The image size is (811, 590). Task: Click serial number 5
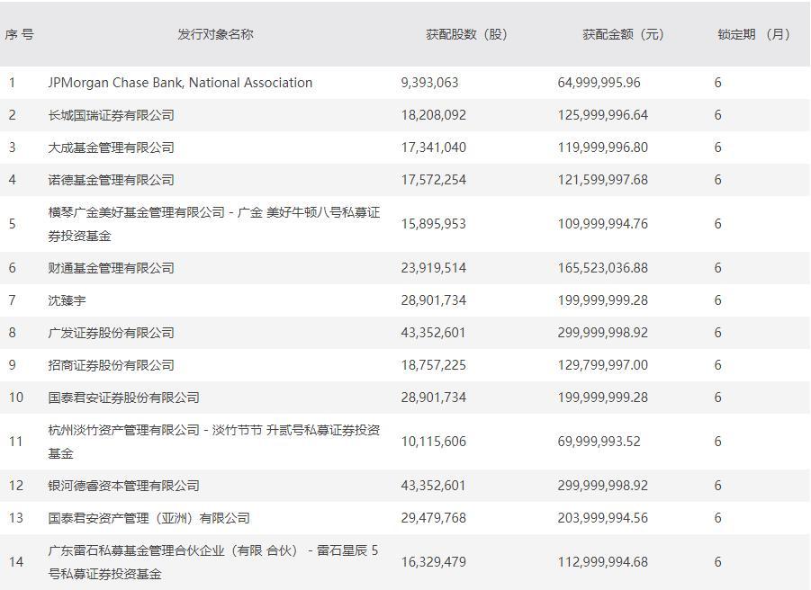tap(13, 224)
